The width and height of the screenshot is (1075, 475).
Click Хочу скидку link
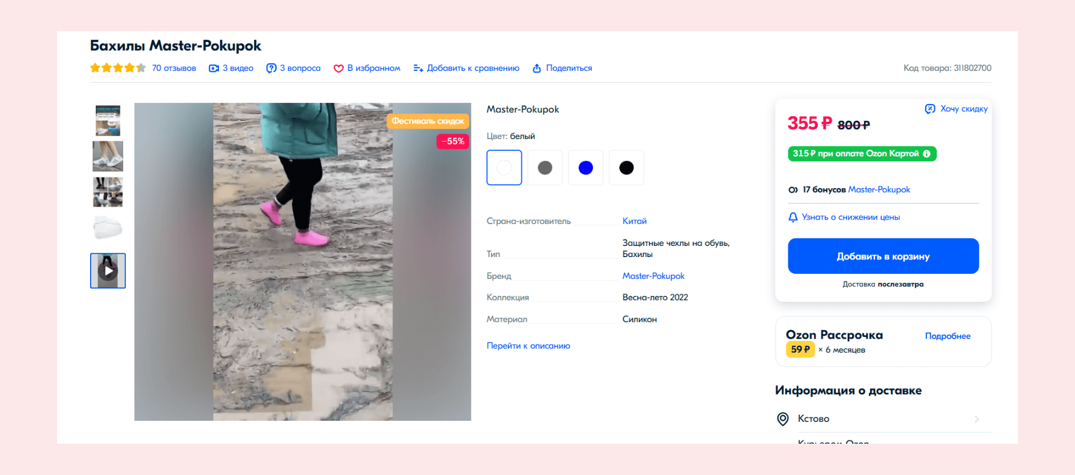(x=964, y=109)
